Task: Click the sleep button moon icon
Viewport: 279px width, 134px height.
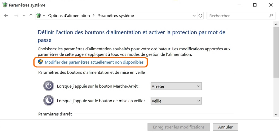Action: (x=49, y=101)
